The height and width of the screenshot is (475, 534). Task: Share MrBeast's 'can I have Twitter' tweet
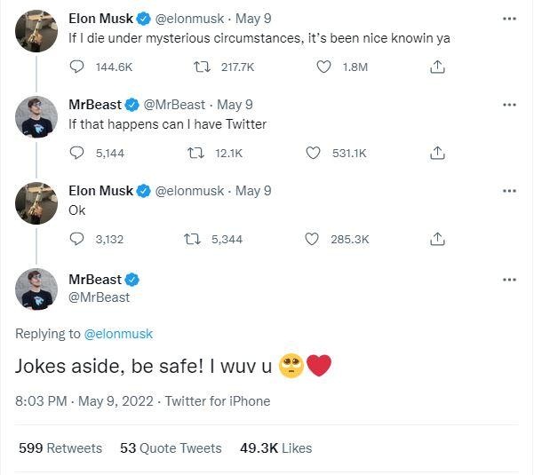(x=437, y=153)
